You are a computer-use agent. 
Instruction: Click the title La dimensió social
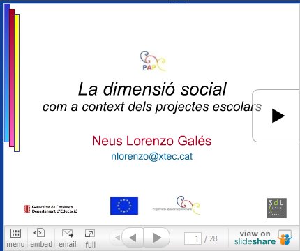click(152, 89)
